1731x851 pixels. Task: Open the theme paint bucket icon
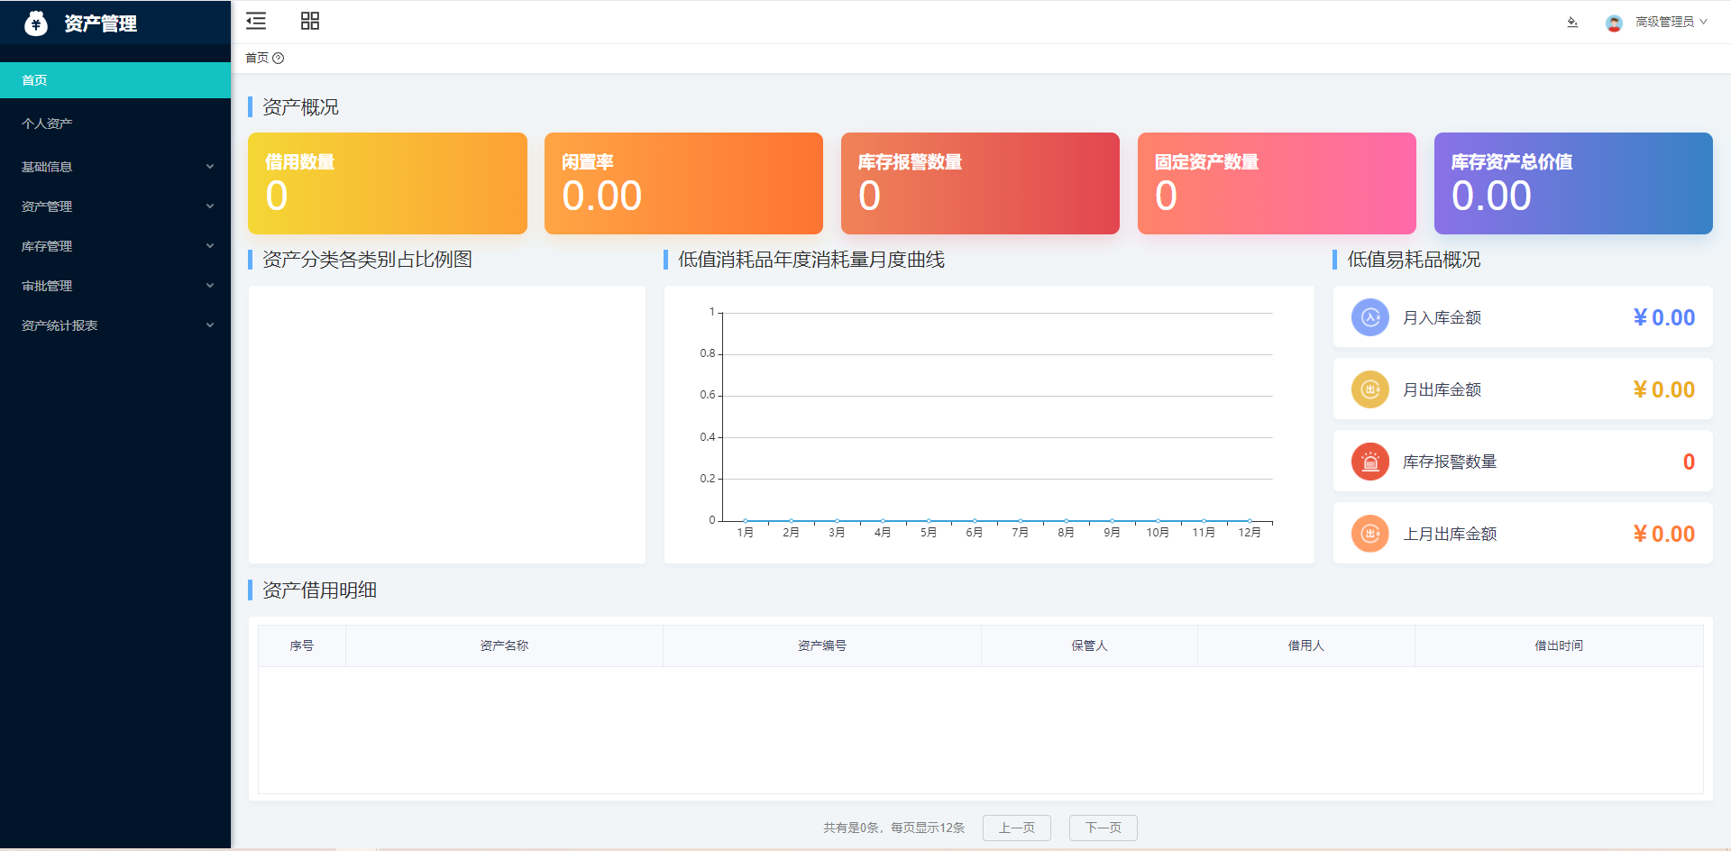(x=1572, y=23)
